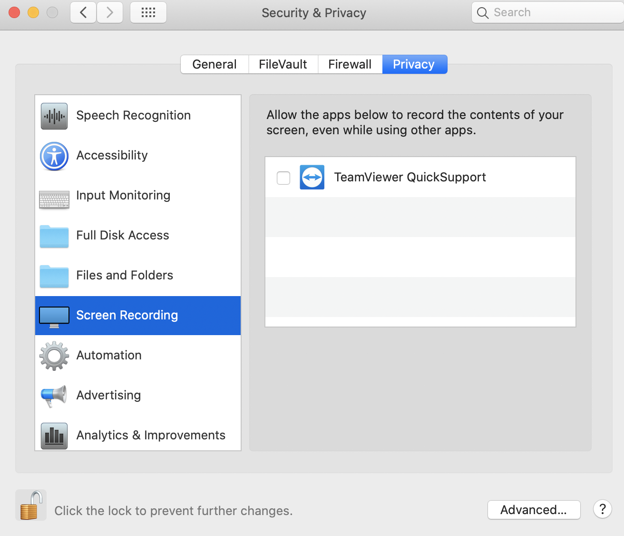Image resolution: width=624 pixels, height=536 pixels.
Task: Enable TeamViewer QuickSupport checkbox
Action: pyautogui.click(x=283, y=178)
